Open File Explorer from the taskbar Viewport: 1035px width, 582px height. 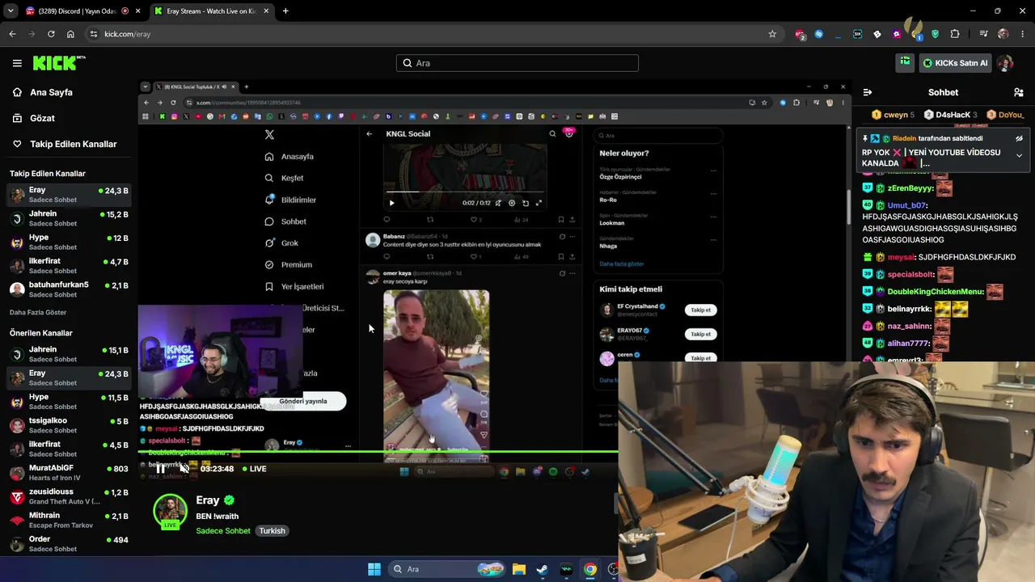click(x=519, y=569)
